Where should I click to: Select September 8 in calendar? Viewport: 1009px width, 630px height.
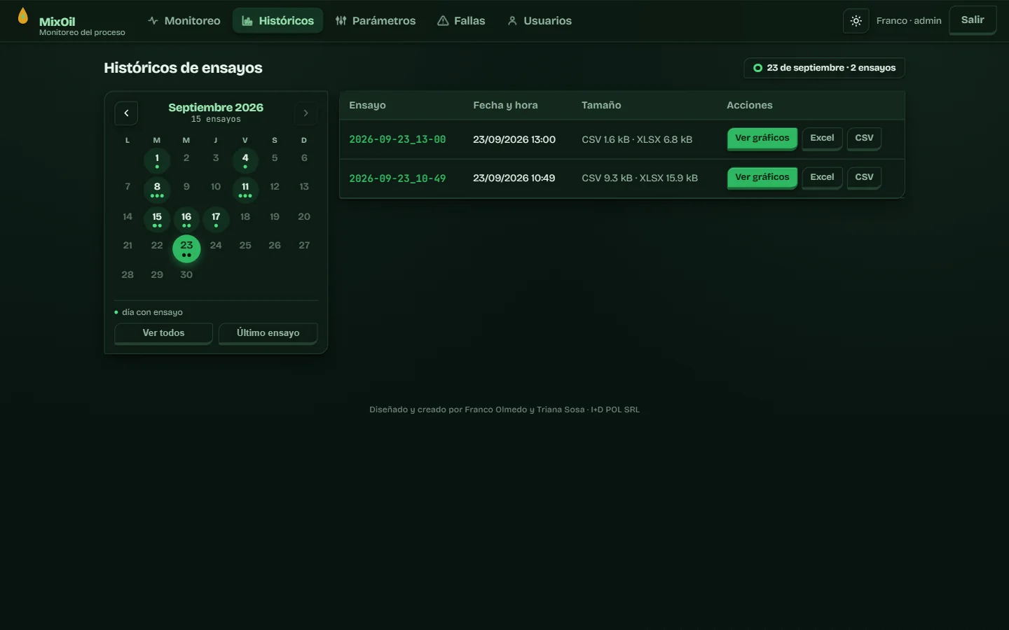click(x=157, y=190)
